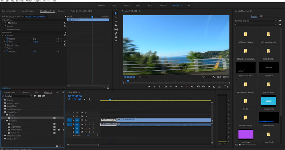Select the Slip tool

[x=116, y=29]
